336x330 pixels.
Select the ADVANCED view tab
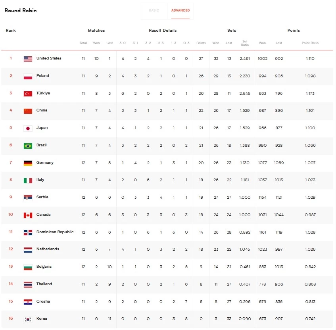[x=181, y=11]
